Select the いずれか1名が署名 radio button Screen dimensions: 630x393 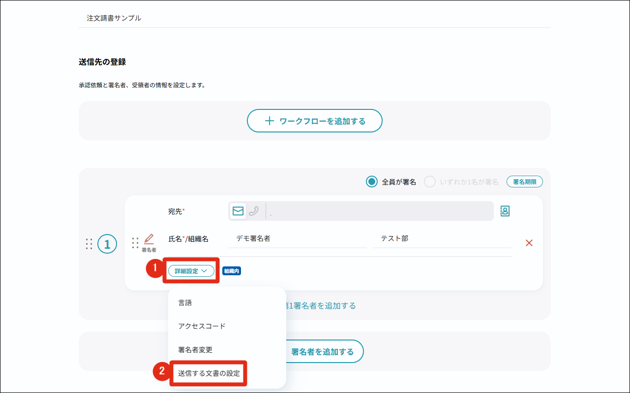coord(430,182)
